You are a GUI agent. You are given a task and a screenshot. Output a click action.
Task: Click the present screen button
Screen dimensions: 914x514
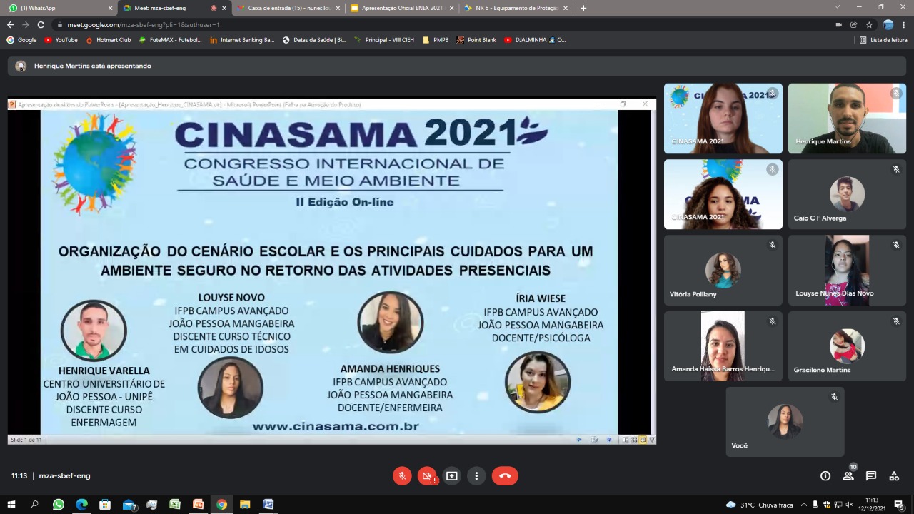point(451,476)
